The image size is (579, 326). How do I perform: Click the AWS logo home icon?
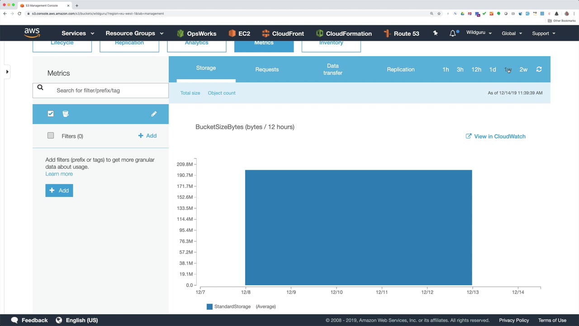tap(32, 33)
